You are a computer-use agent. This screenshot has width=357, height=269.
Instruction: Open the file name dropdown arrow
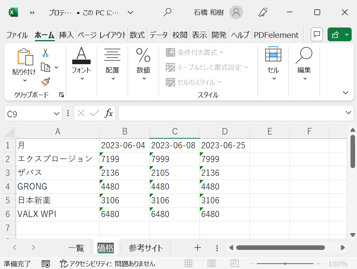point(130,13)
